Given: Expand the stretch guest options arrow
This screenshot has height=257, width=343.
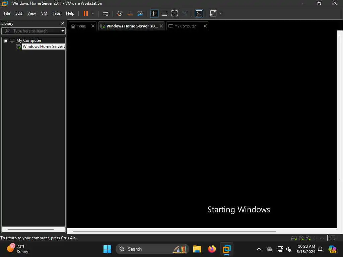Looking at the screenshot, I should (220, 13).
